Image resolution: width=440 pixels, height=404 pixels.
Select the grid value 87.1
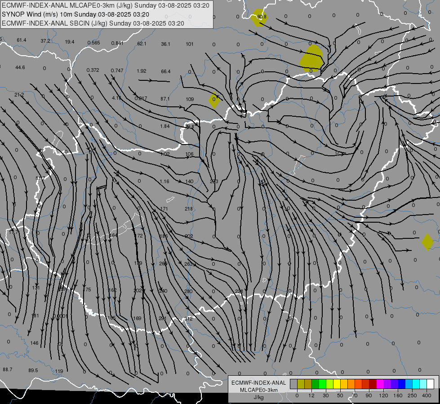[x=165, y=99]
